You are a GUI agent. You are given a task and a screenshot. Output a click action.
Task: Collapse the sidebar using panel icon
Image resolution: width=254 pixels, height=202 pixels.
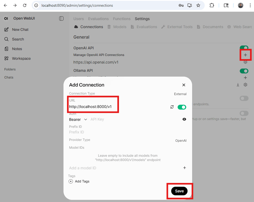tap(61, 18)
